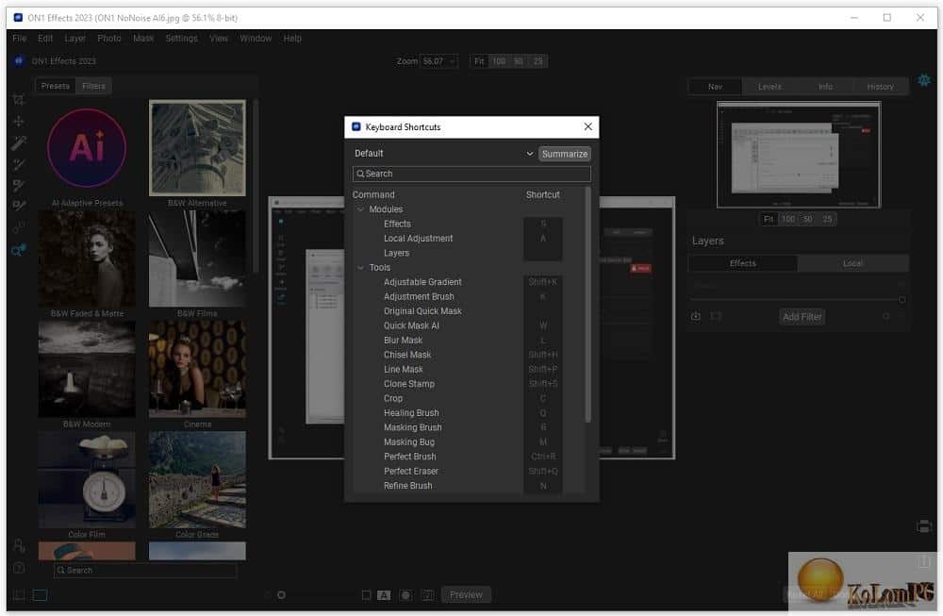Click the presets Search field at bottom left
This screenshot has height=616, width=943.
click(145, 570)
